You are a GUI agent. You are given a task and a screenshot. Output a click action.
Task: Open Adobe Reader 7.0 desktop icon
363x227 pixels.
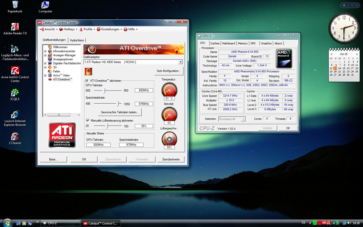(x=15, y=27)
